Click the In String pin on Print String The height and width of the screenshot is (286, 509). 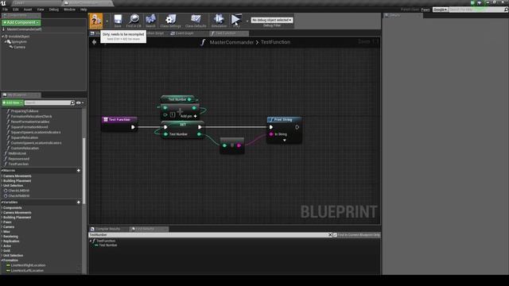[271, 134]
